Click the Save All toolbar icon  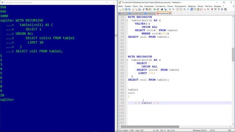click(x=129, y=9)
